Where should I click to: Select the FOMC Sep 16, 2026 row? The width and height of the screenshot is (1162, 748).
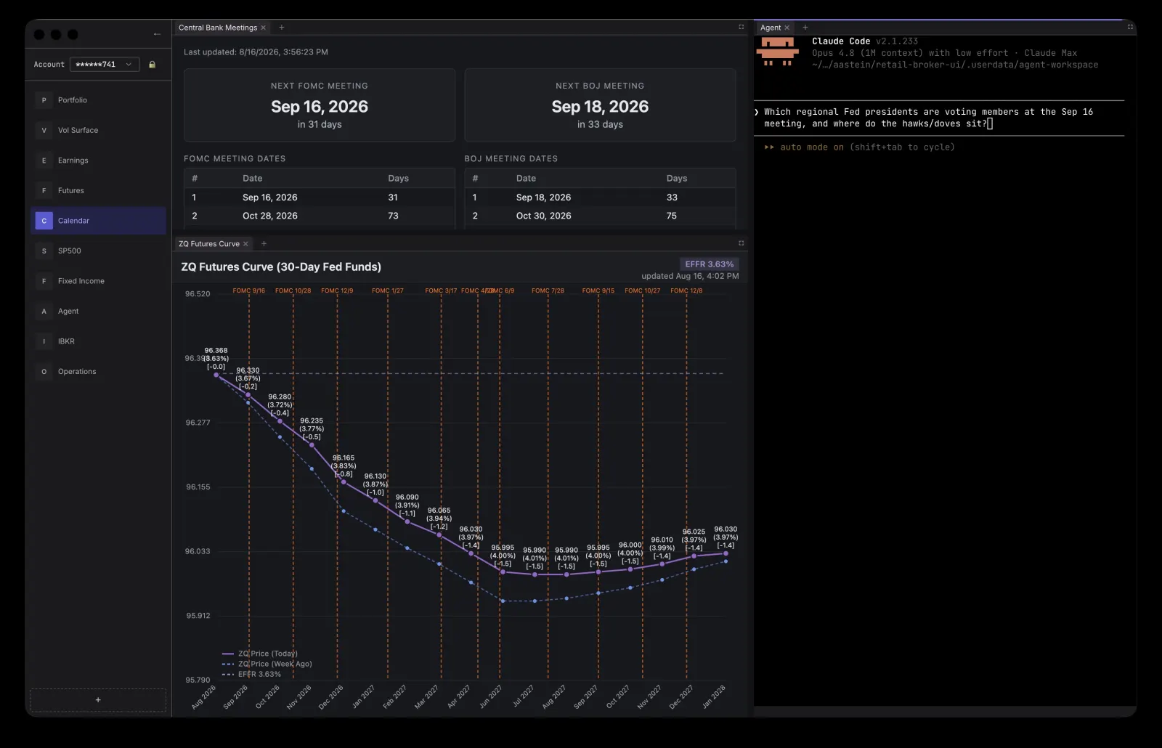[x=320, y=198]
